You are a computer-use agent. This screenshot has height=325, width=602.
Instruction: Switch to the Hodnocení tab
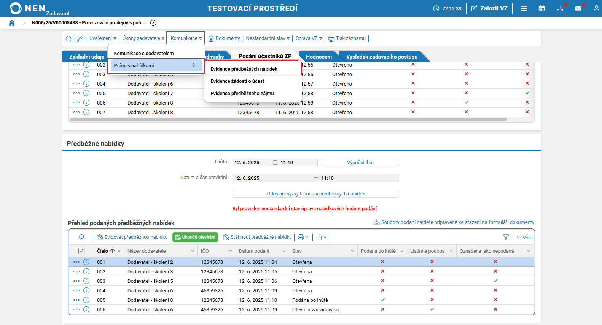point(319,57)
